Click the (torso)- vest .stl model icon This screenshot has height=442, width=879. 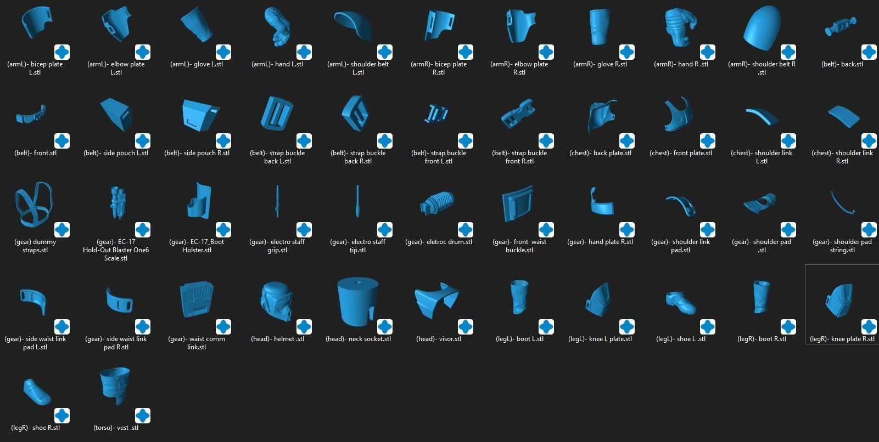tap(116, 386)
